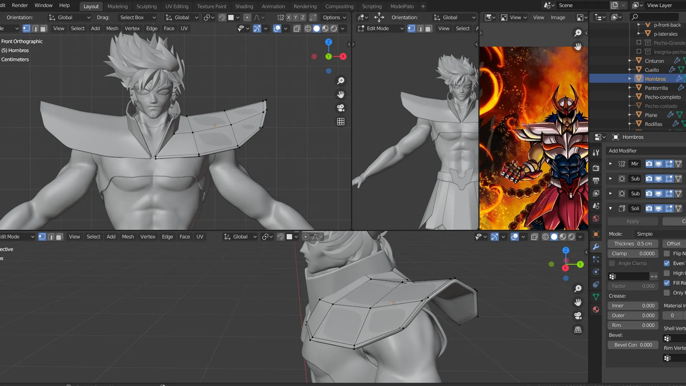This screenshot has height=386, width=686.
Task: Click the Apply button of Solidify modifier
Action: click(x=633, y=222)
